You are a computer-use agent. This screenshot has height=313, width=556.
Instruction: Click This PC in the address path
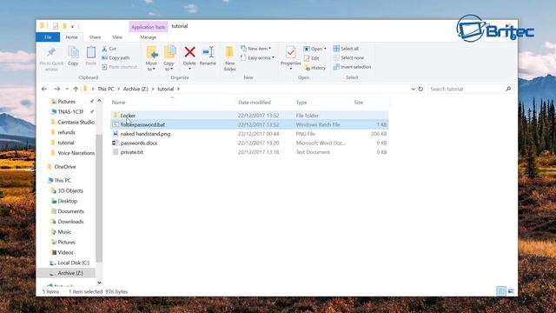coord(106,89)
